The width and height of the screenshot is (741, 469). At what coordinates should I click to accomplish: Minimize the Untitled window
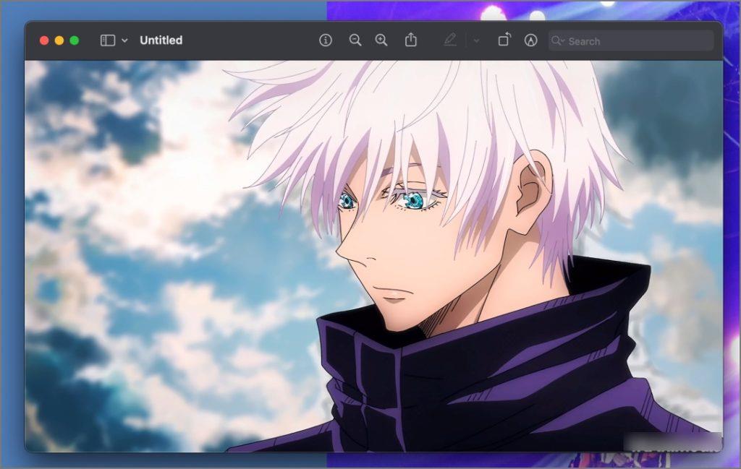click(59, 40)
